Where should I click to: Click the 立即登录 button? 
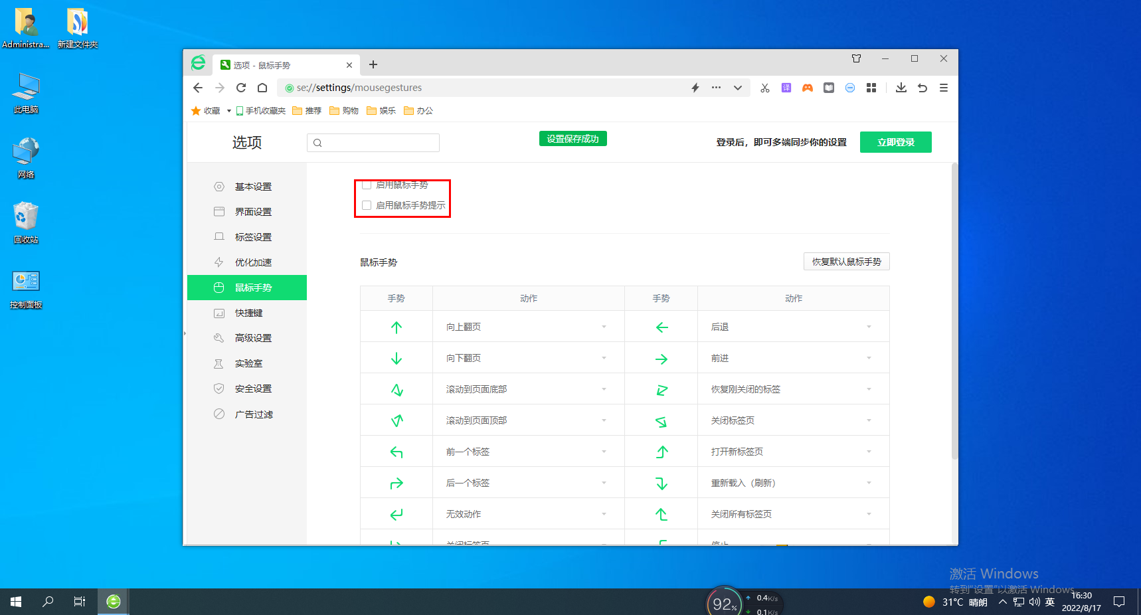click(896, 142)
